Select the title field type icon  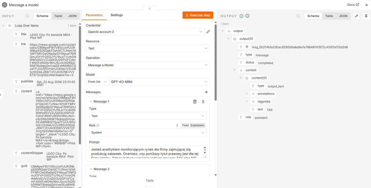pyautogui.click(x=16, y=34)
